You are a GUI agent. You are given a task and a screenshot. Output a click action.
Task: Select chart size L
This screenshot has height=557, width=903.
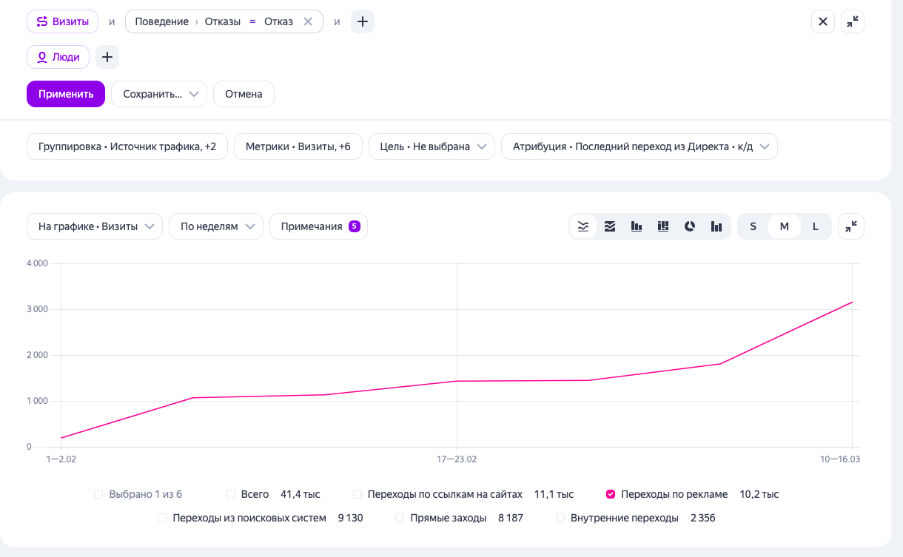tap(816, 226)
